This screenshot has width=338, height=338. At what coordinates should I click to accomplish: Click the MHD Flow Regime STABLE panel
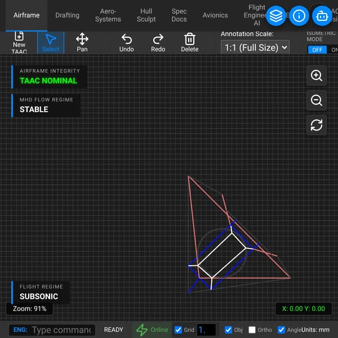coord(46,105)
